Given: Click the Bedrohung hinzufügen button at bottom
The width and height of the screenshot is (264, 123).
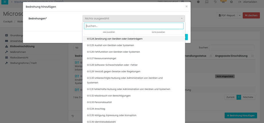Looking at the screenshot, I should (241, 116).
